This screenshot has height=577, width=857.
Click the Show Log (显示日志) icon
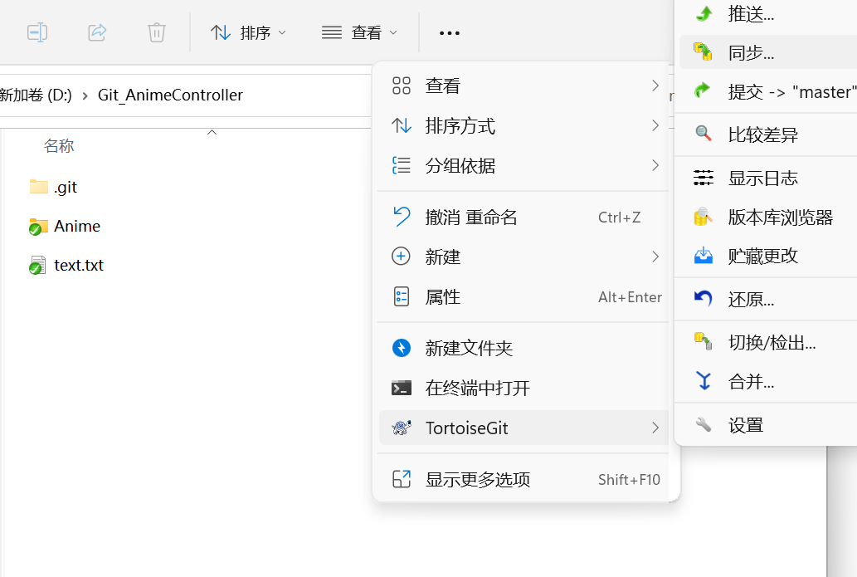click(x=704, y=178)
